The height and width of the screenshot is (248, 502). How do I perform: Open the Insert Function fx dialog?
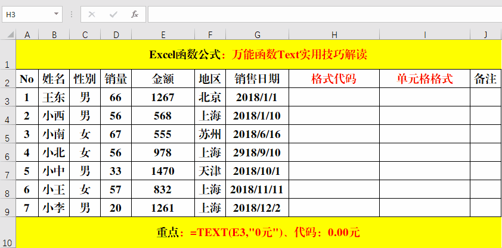click(135, 14)
